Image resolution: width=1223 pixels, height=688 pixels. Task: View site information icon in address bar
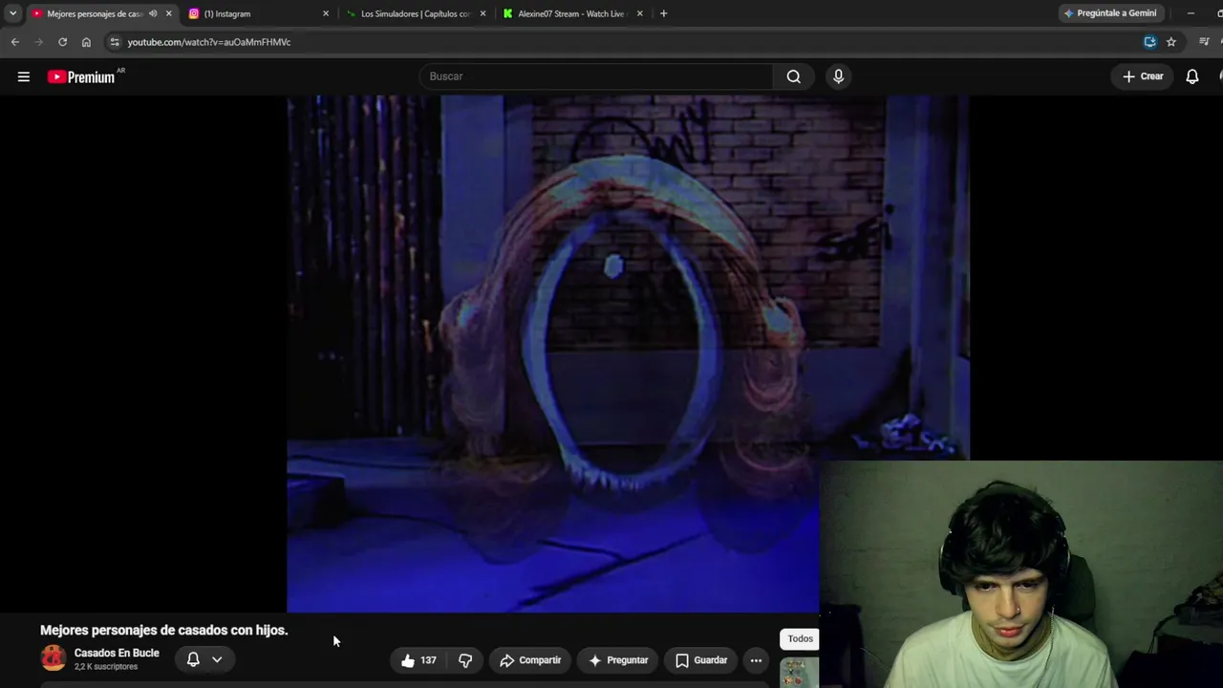115,42
